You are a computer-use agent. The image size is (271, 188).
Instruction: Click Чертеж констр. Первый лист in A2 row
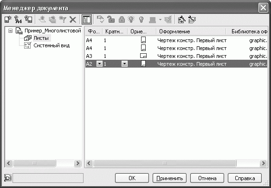tap(192, 64)
